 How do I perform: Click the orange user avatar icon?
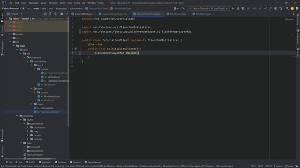click(x=292, y=8)
